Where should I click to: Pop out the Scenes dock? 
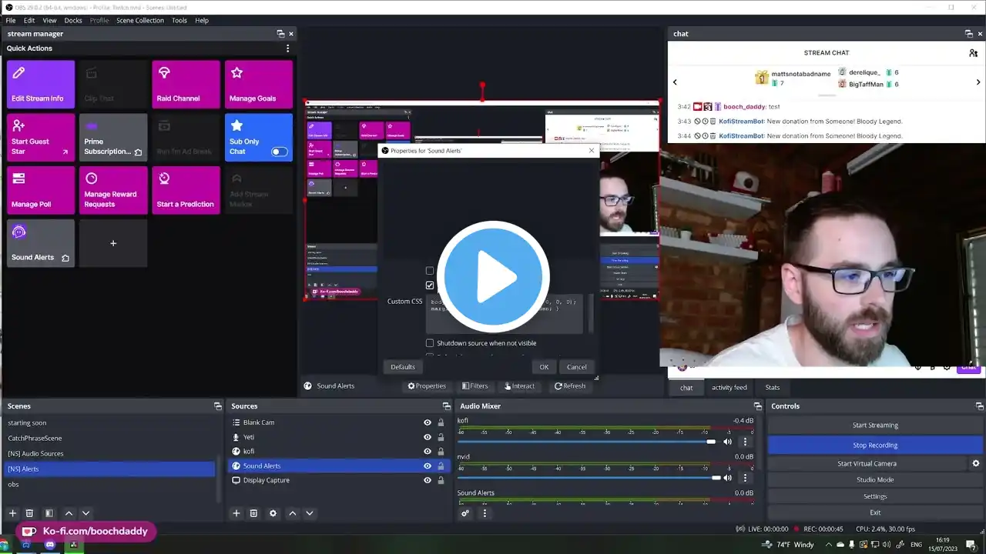(x=218, y=406)
